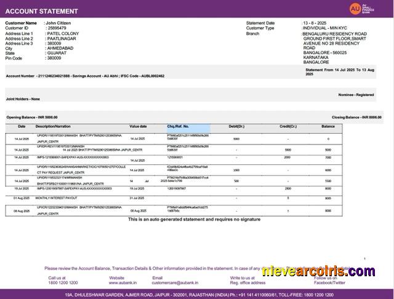The image size is (394, 299).
Task: Click the Credit(Cr.) column header
Action: pyautogui.click(x=287, y=126)
